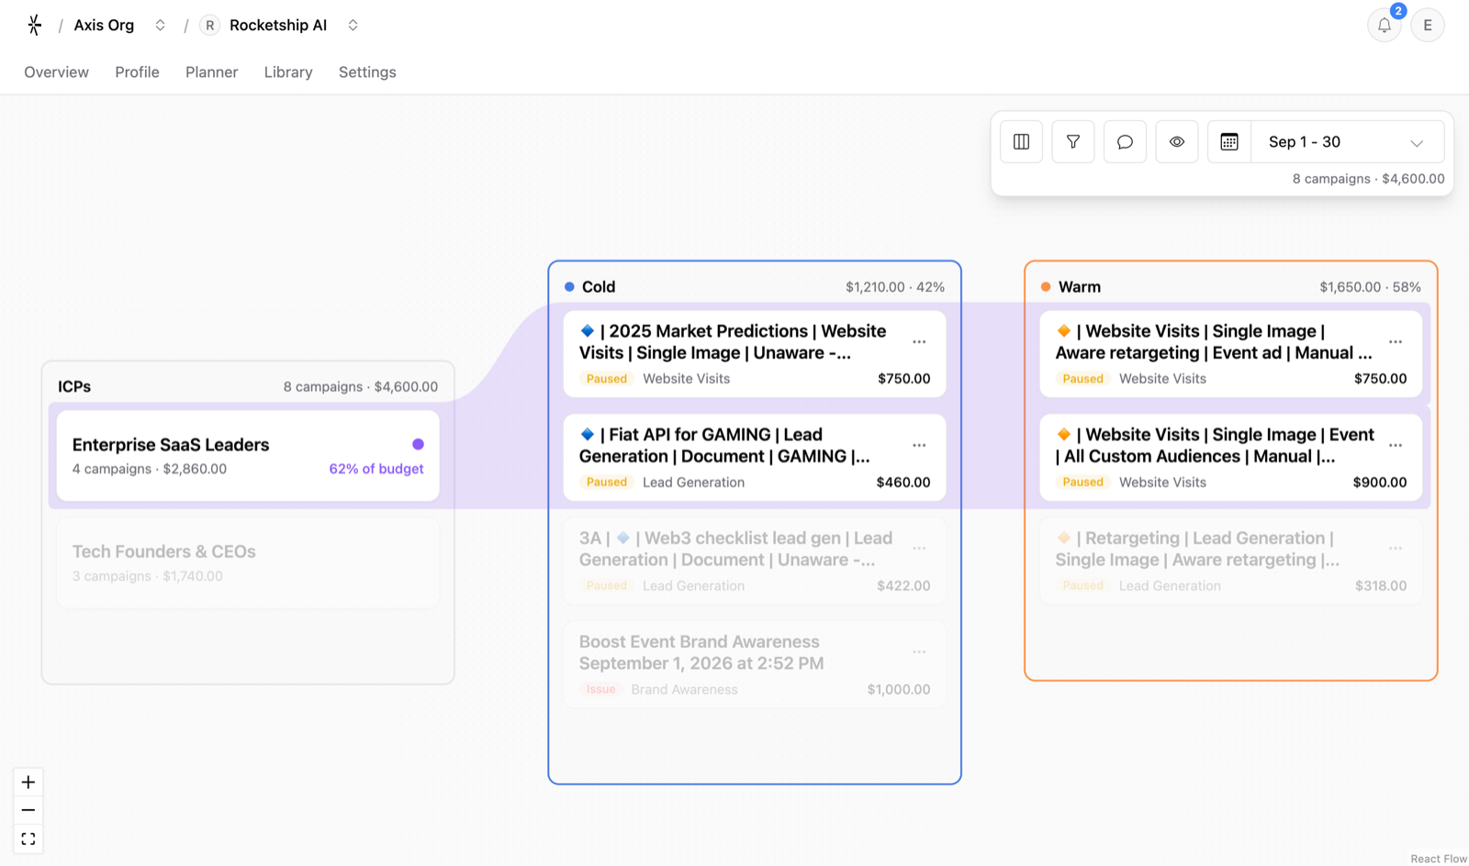
Task: Click purple dot on Enterprise SaaS Leaders
Action: (x=418, y=444)
